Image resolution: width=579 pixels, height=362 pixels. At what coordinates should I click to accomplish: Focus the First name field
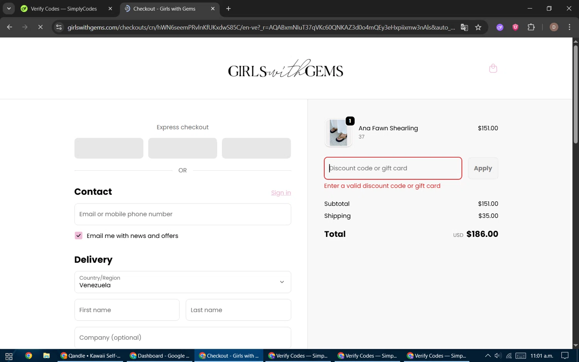[x=127, y=310]
